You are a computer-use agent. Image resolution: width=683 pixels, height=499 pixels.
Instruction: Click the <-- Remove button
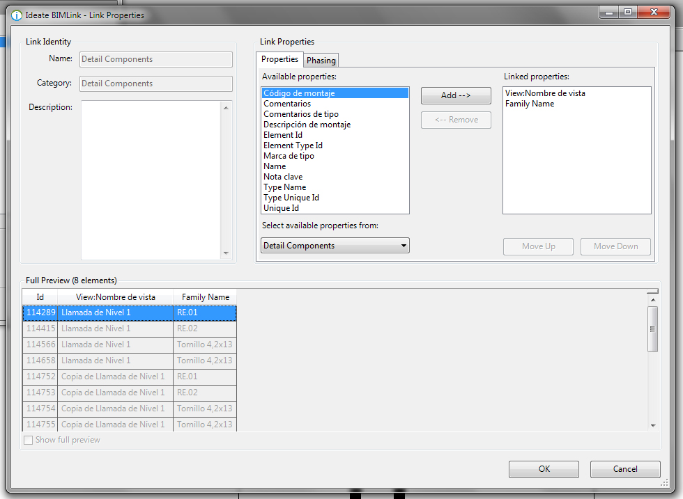(456, 120)
